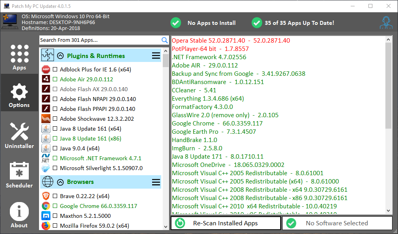Select the Backup and Sync from Google entry
Screen dimensions: 398x234
(x=238, y=74)
